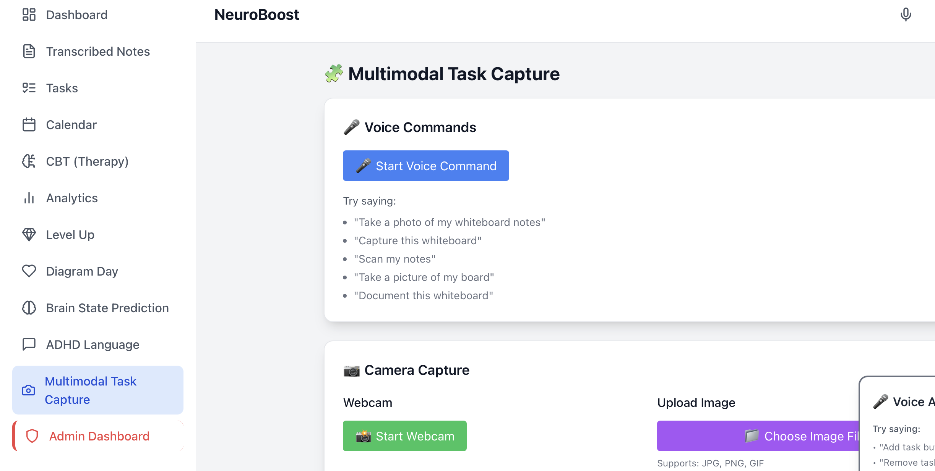935x471 pixels.
Task: Click the microphone icon in top bar
Action: 905,15
